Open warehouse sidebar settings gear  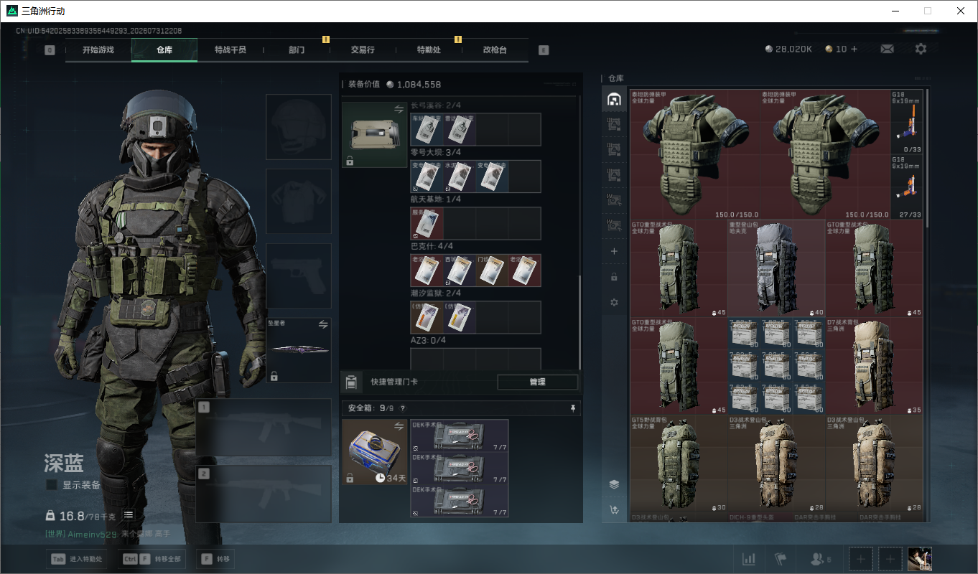point(614,302)
